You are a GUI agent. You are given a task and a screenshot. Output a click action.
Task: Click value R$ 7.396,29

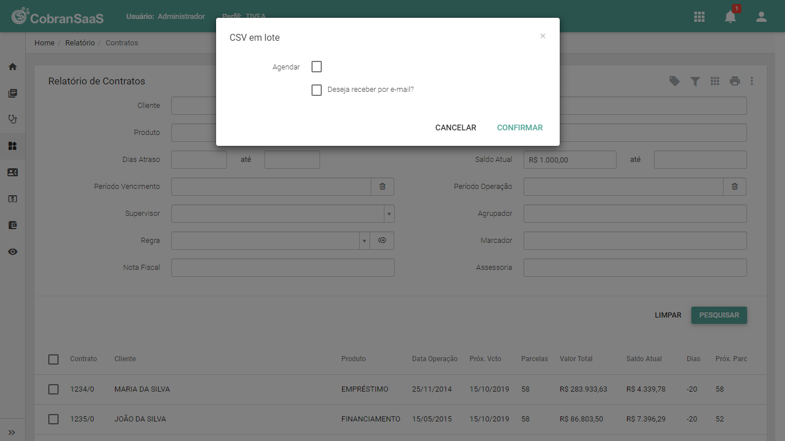click(x=646, y=419)
